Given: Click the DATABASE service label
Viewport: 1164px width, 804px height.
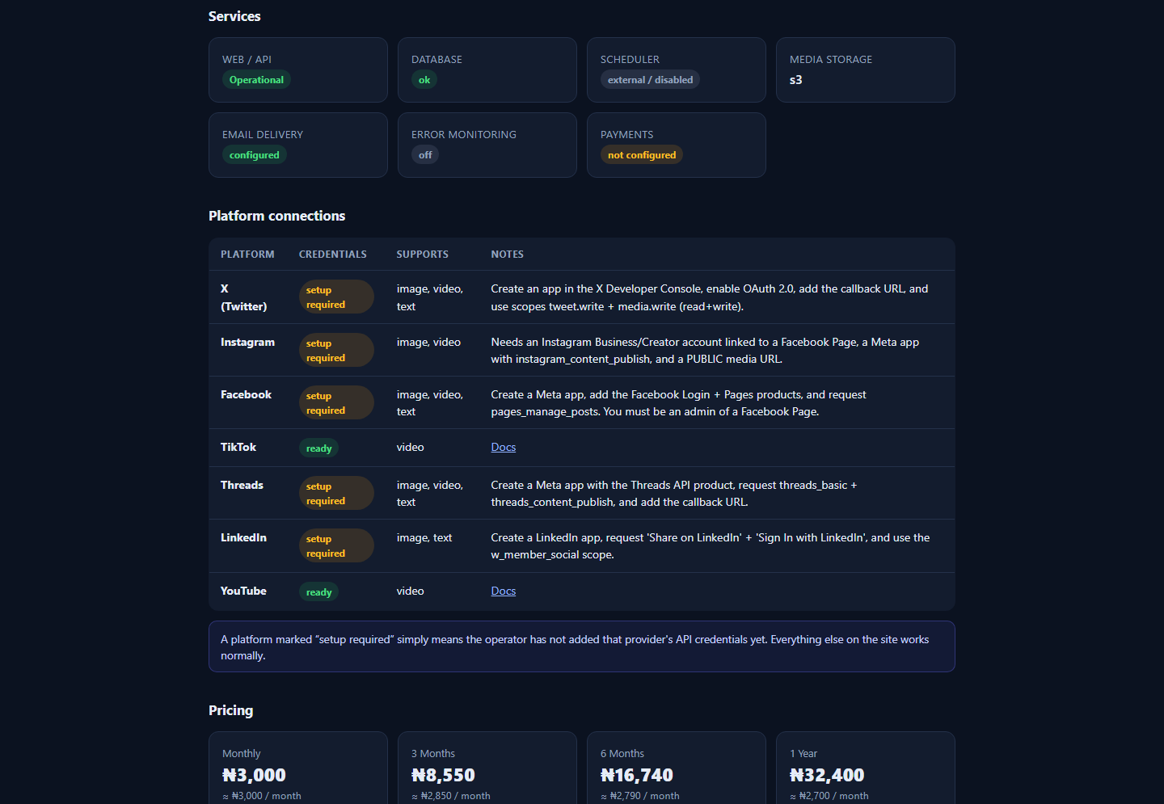Looking at the screenshot, I should click(x=436, y=60).
